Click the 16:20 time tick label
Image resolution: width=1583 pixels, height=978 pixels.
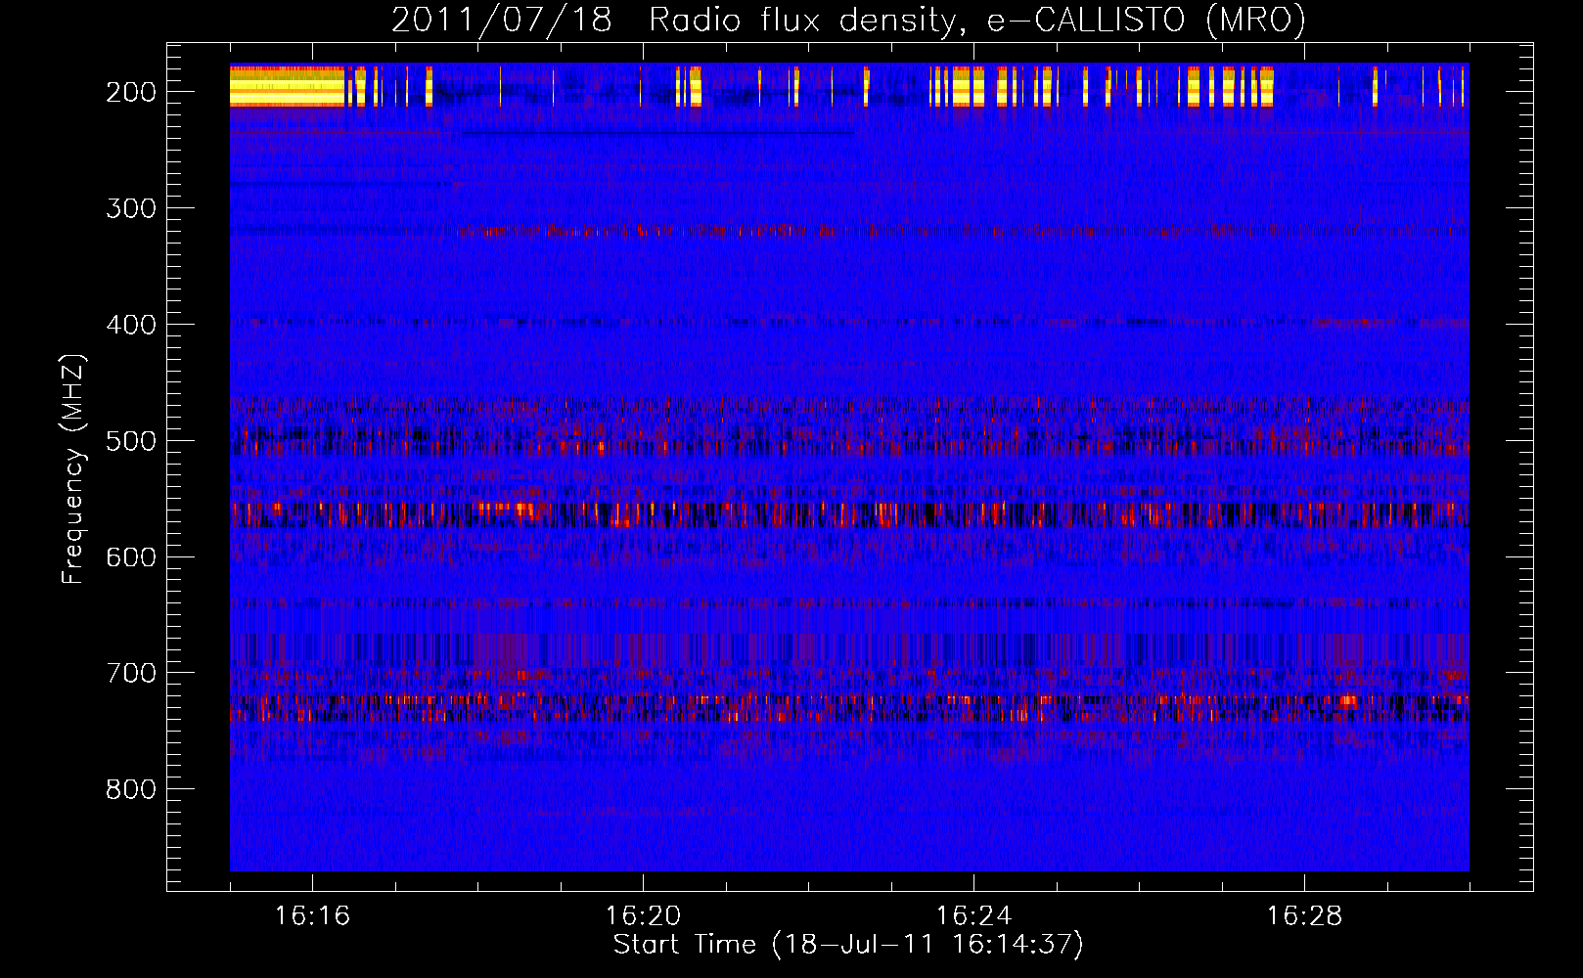tap(643, 916)
